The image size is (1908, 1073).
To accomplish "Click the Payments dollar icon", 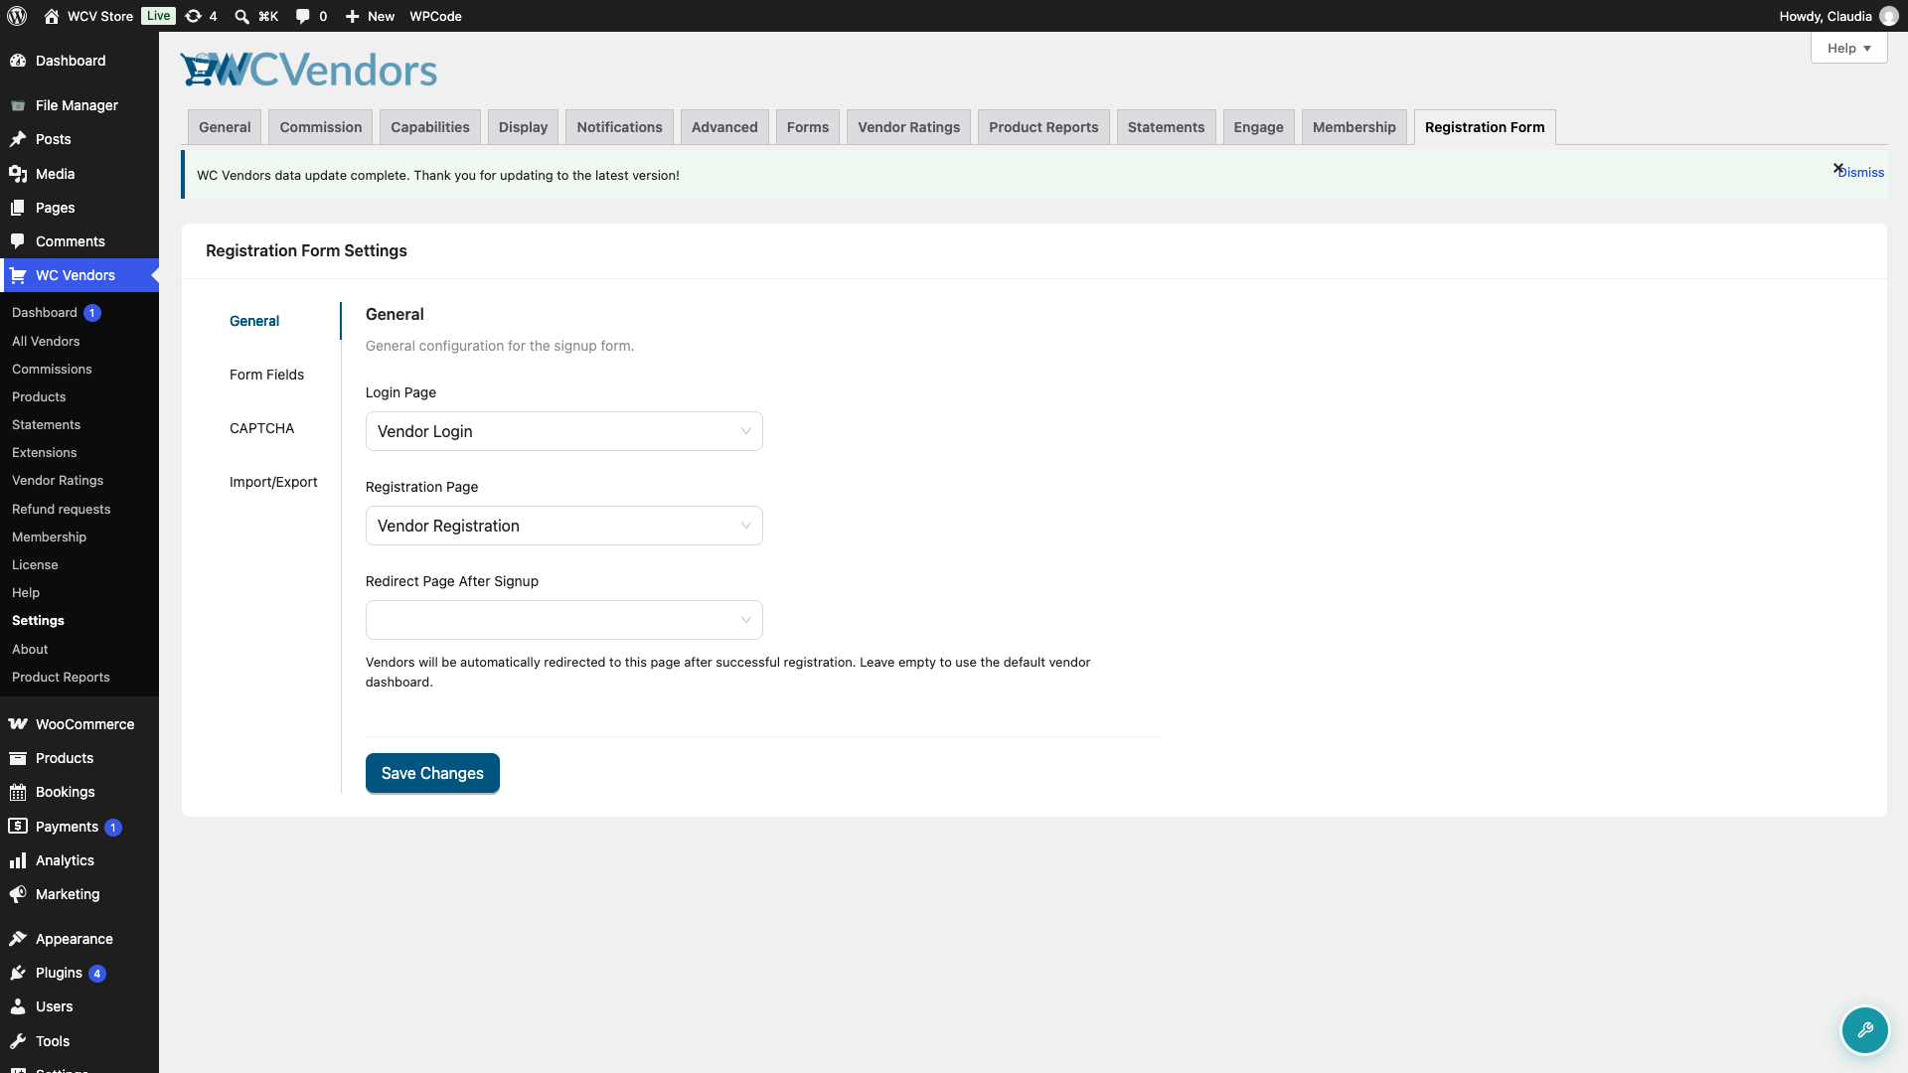I will click(18, 826).
